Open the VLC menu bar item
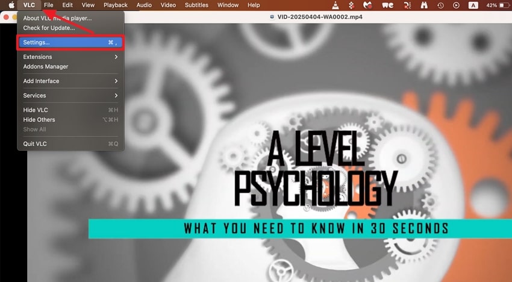The height and width of the screenshot is (282, 512). [29, 5]
